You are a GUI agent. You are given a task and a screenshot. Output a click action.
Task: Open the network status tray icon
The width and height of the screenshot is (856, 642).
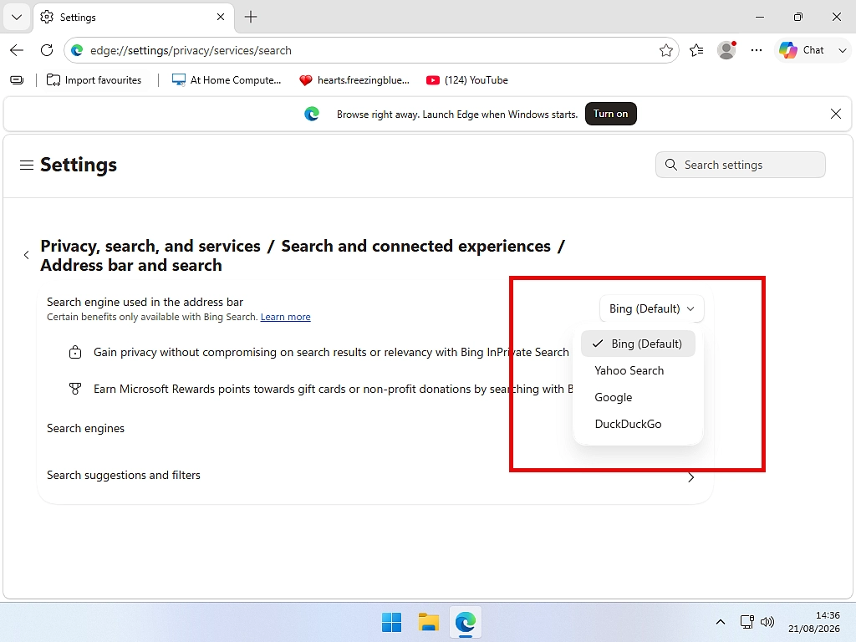click(746, 622)
